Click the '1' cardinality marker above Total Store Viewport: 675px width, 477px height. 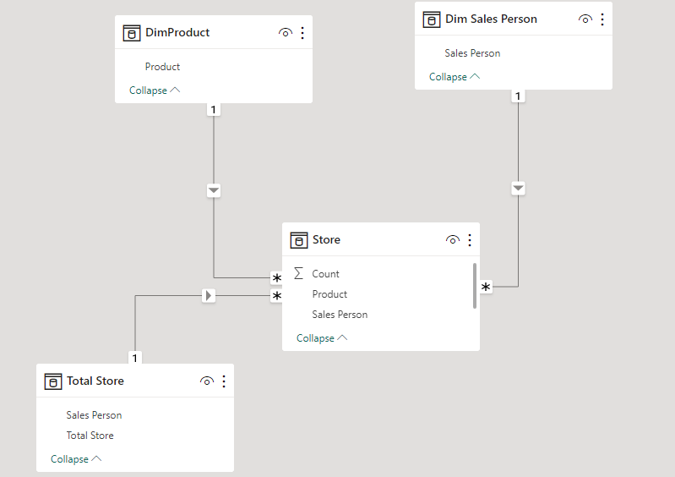134,358
